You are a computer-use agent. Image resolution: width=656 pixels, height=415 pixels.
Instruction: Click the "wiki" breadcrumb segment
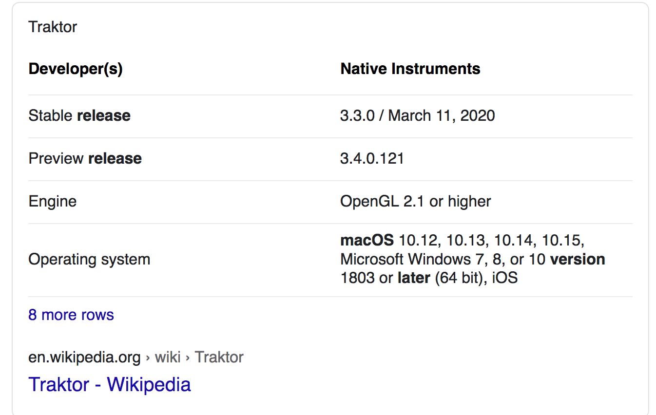tap(168, 357)
